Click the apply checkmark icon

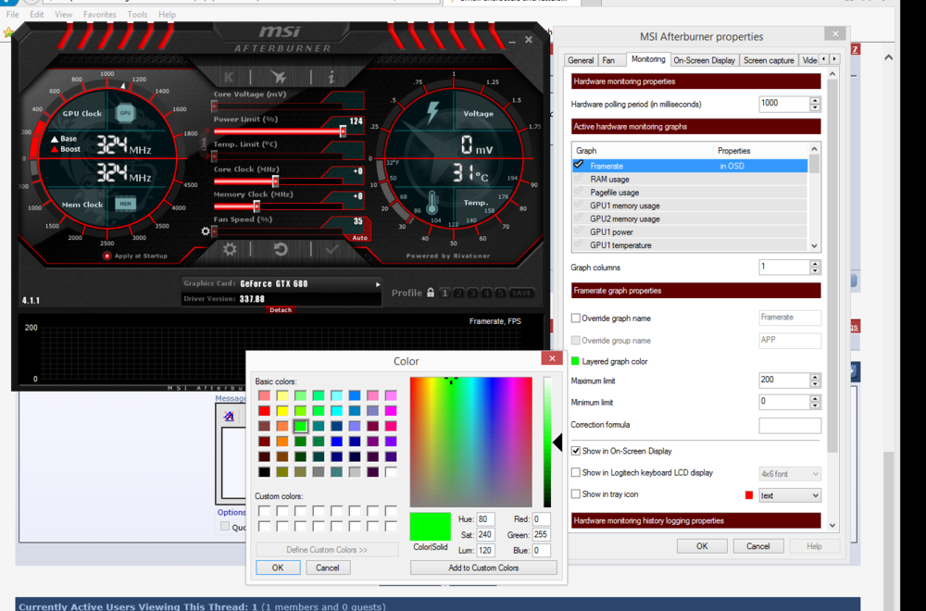(x=332, y=249)
